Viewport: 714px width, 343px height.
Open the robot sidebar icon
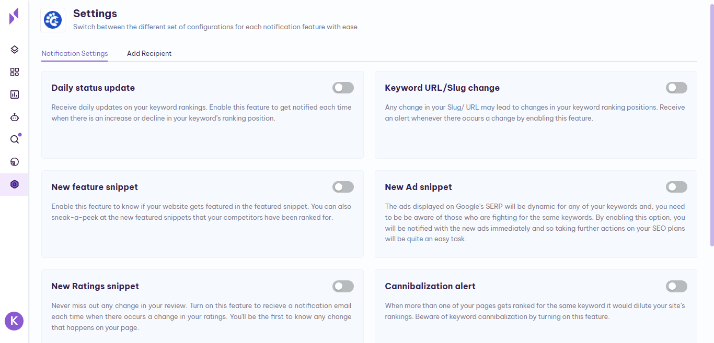pos(15,117)
